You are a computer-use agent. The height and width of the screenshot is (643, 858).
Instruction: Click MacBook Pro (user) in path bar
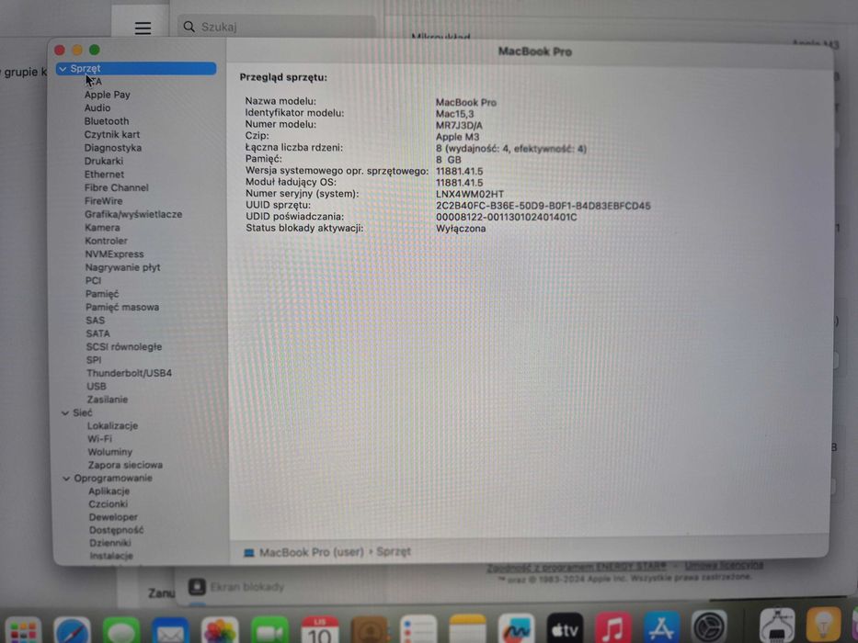[312, 552]
